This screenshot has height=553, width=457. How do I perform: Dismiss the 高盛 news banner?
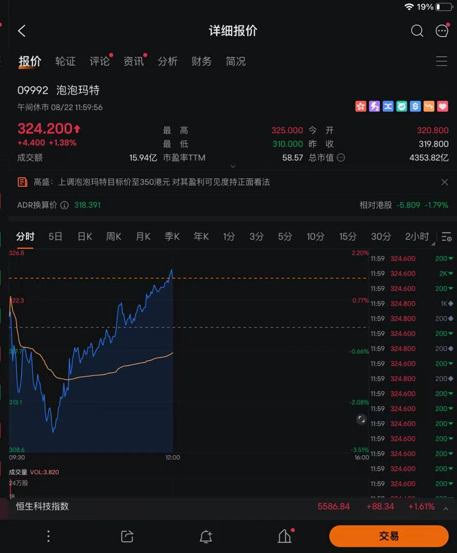(x=444, y=182)
